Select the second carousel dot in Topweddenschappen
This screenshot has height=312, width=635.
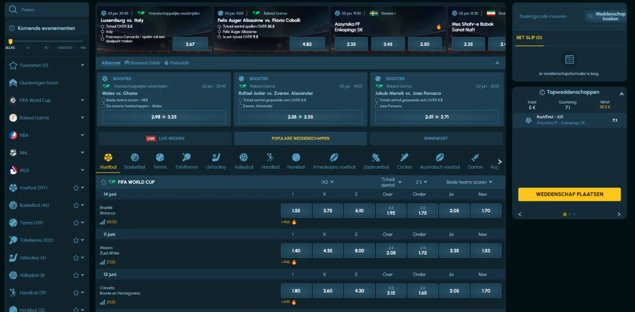[x=570, y=214]
